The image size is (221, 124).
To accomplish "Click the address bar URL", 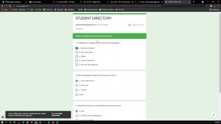I will (x=89, y=6).
